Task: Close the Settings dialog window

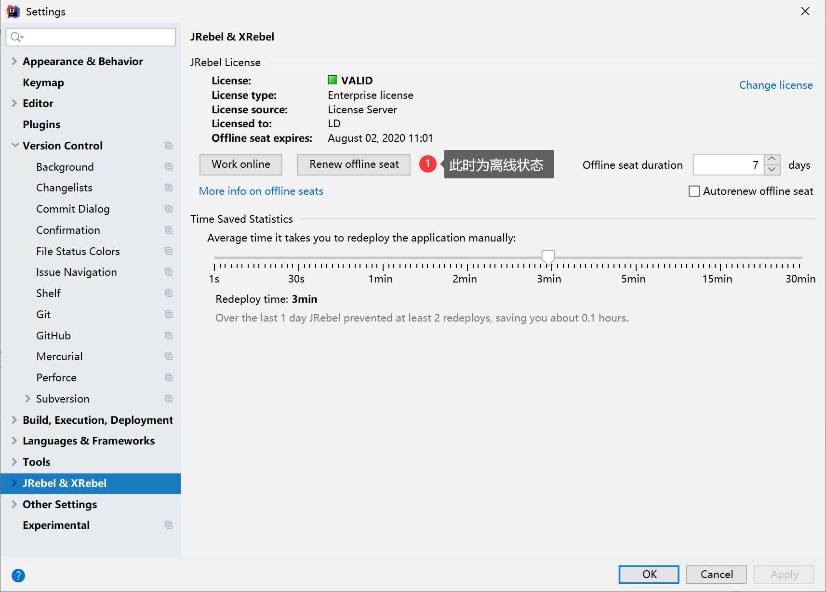Action: pyautogui.click(x=805, y=11)
